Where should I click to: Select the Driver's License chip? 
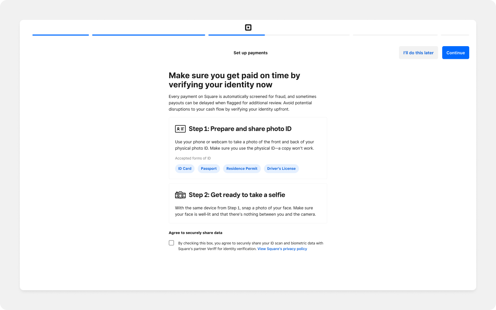[281, 168]
